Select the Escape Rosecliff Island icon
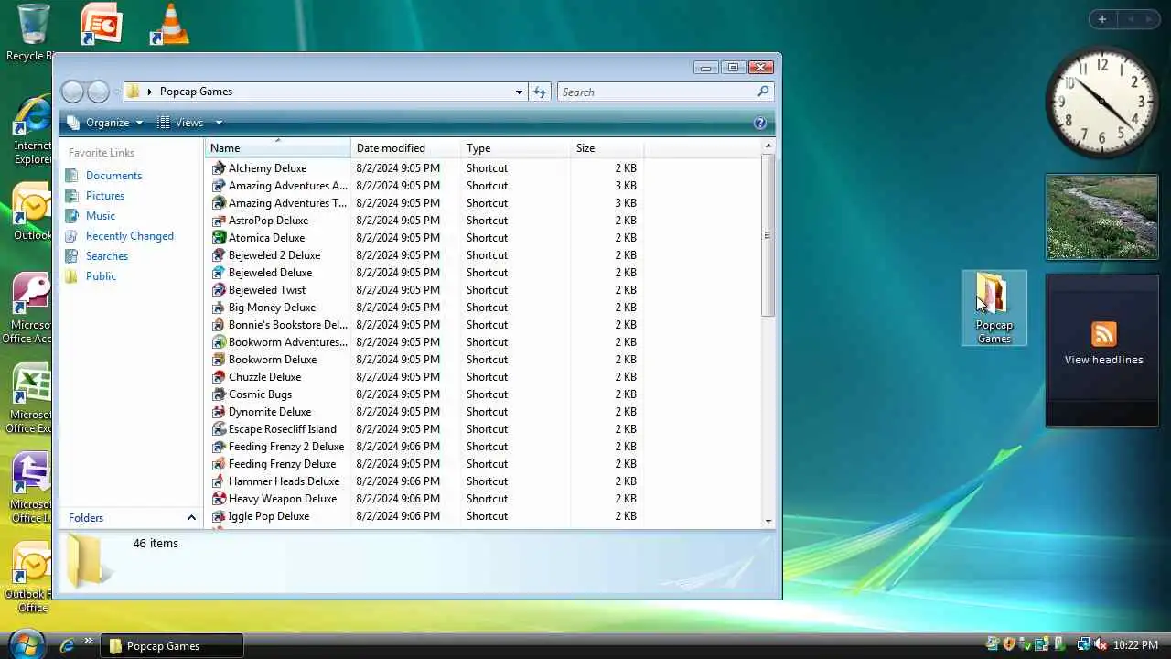This screenshot has height=659, width=1171. coord(219,429)
